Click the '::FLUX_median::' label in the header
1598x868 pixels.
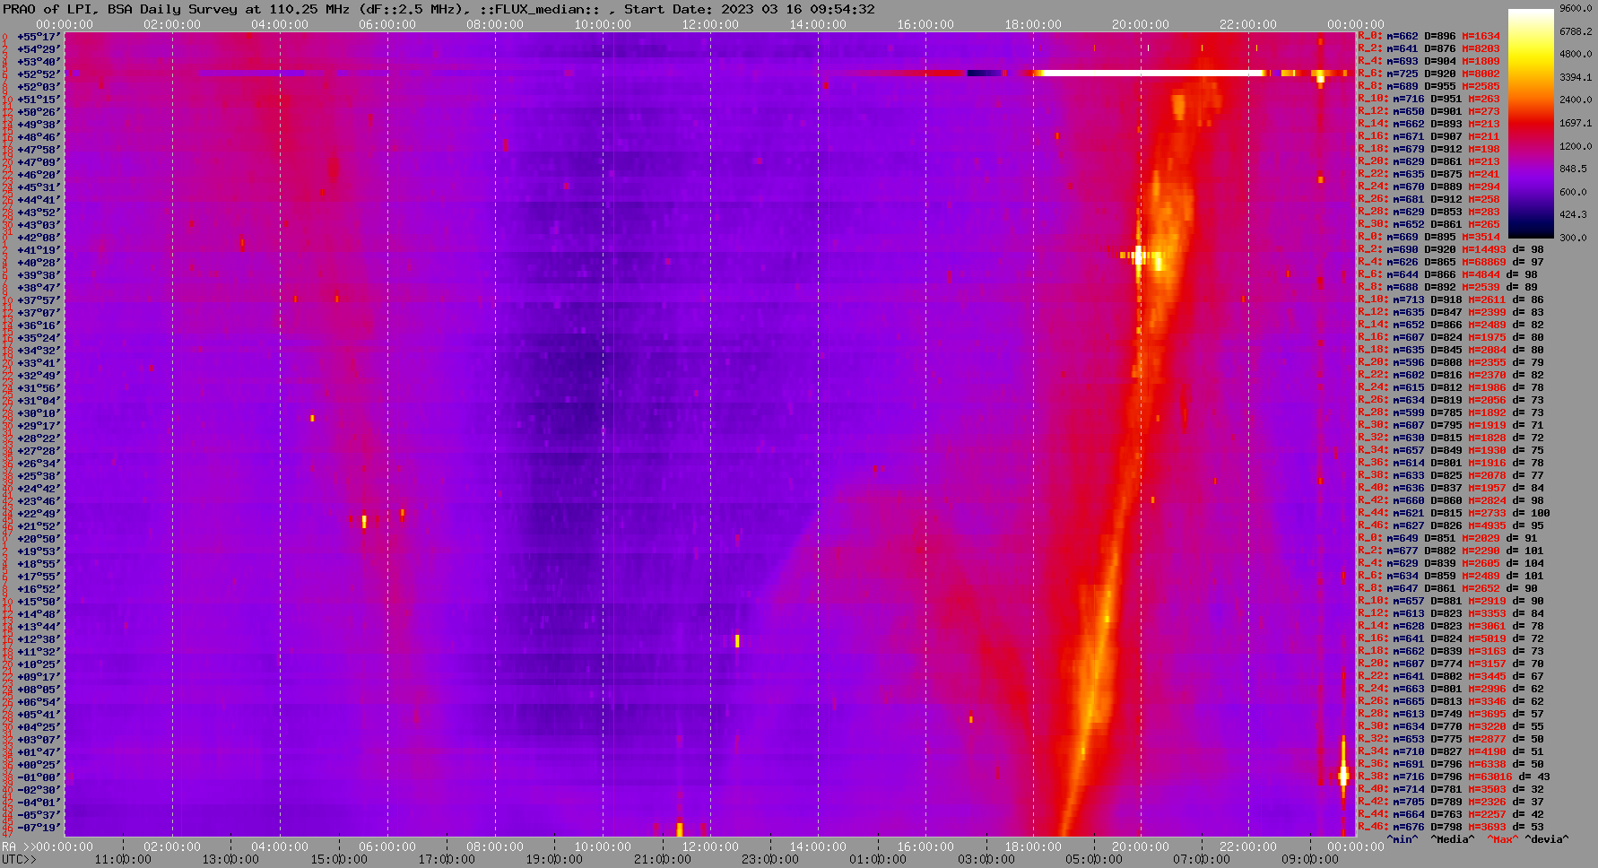tap(540, 9)
